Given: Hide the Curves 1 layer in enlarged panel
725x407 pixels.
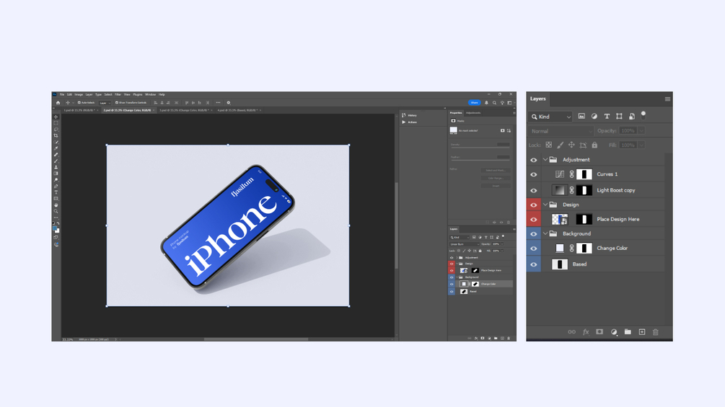Looking at the screenshot, I should click(x=534, y=174).
